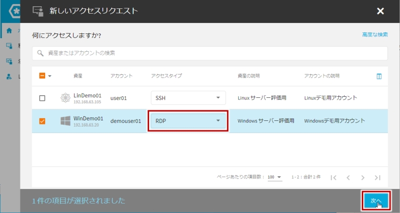Click the 192.168.63.105 IP address text

87,102
